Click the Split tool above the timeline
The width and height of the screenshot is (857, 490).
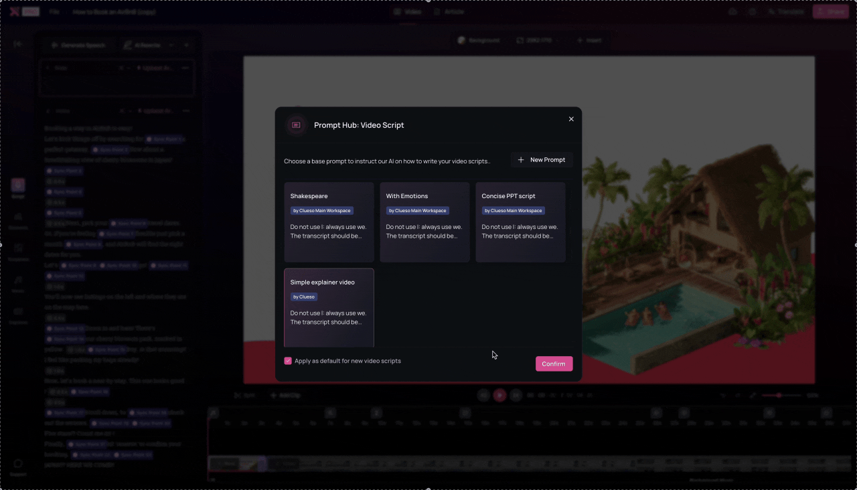tap(244, 395)
